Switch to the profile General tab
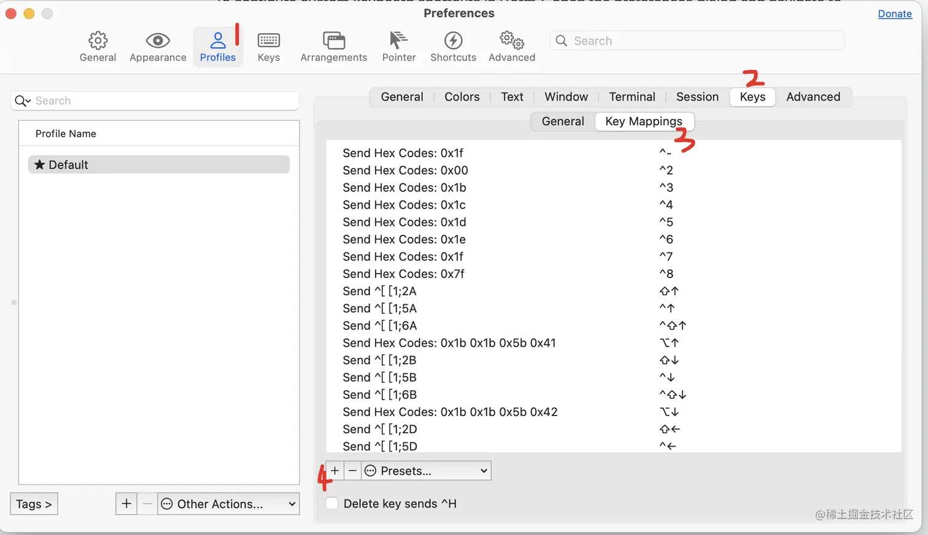Image resolution: width=928 pixels, height=535 pixels. tap(402, 97)
